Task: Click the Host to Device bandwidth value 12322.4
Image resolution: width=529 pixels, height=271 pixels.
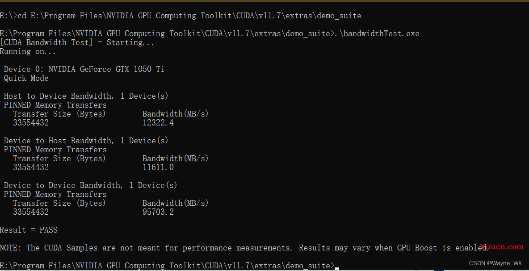Action: click(158, 123)
